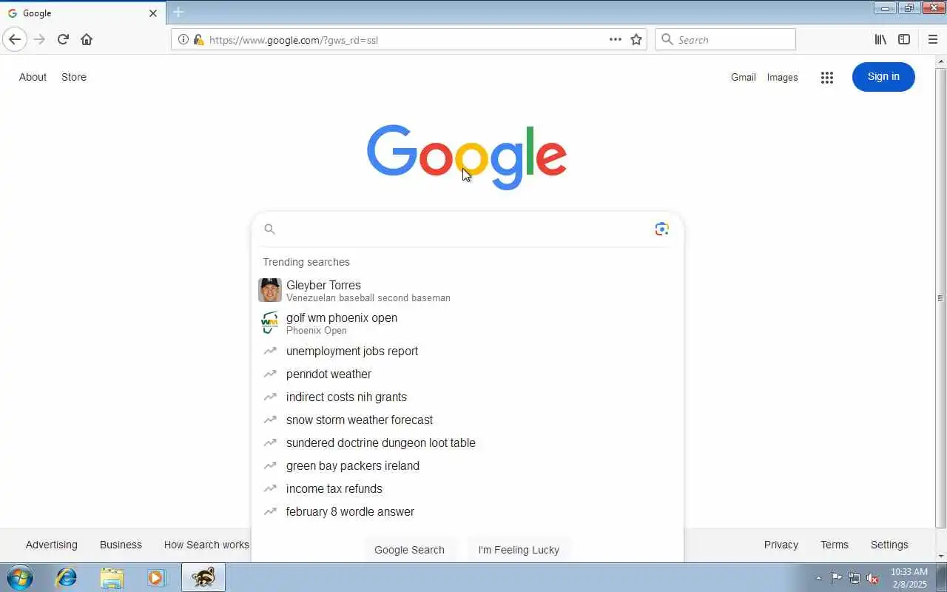Image resolution: width=947 pixels, height=592 pixels.
Task: Open Windows Explorer folder in taskbar
Action: click(112, 577)
